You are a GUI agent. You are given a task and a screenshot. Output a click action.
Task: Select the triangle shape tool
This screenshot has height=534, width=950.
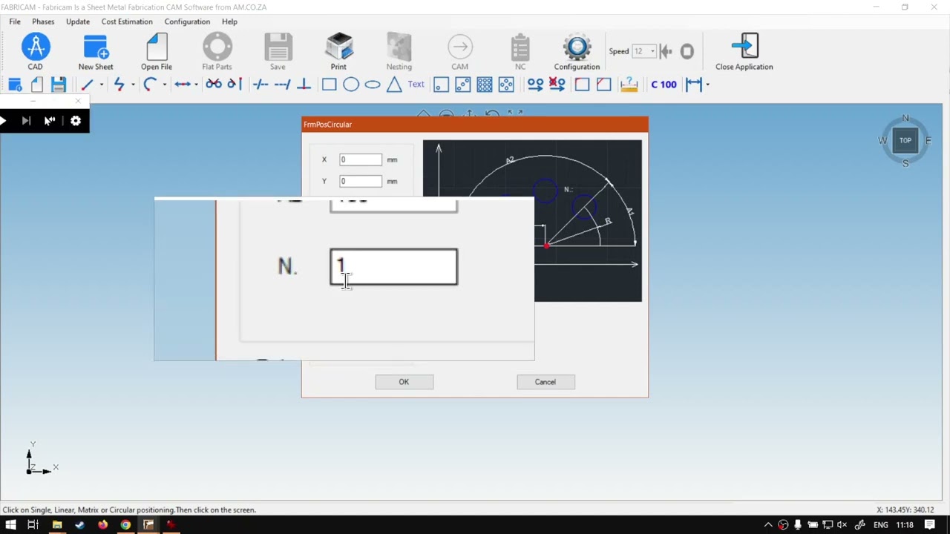pyautogui.click(x=394, y=85)
